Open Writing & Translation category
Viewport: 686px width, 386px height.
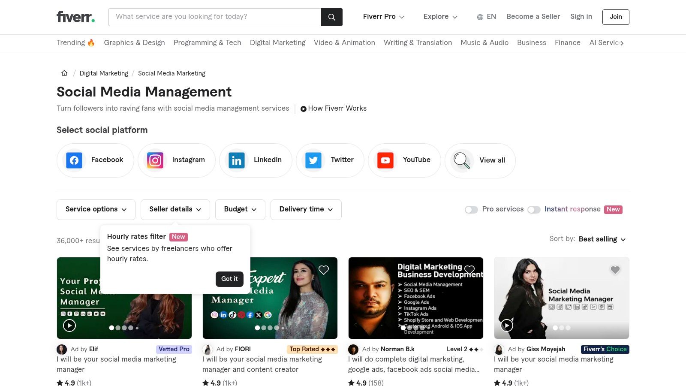pyautogui.click(x=418, y=42)
